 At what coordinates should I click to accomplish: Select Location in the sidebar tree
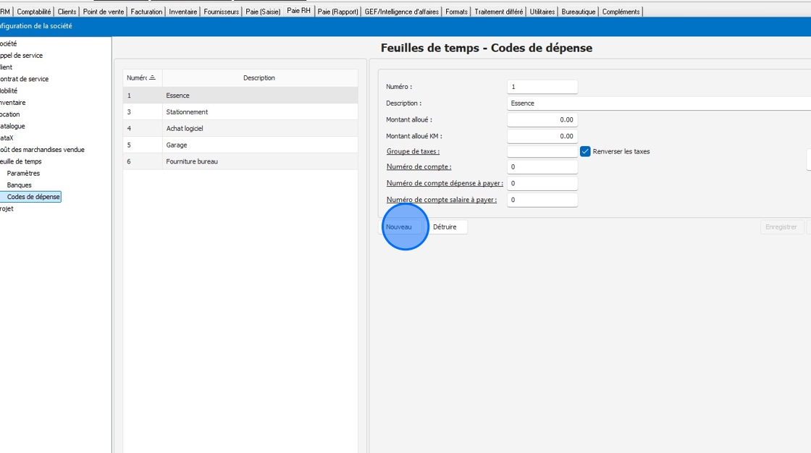[x=10, y=114]
